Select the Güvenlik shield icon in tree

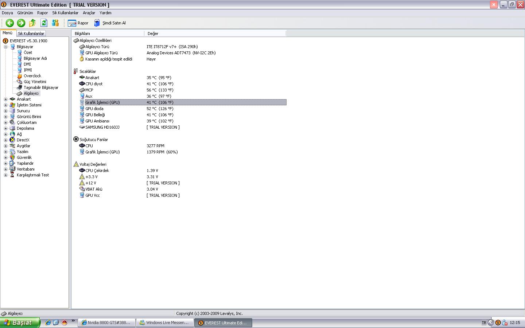[12, 157]
